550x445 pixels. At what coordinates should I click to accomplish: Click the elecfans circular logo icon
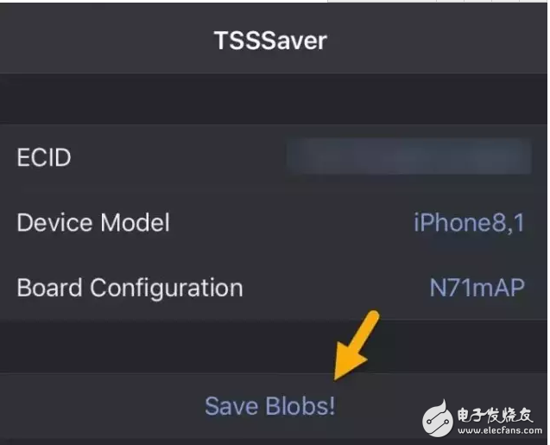click(437, 419)
